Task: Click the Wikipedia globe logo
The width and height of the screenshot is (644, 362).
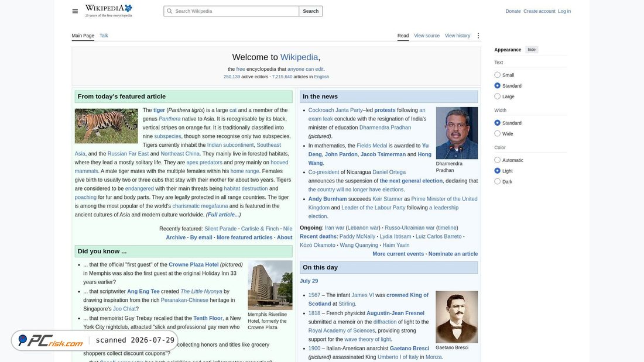Action: point(109,11)
